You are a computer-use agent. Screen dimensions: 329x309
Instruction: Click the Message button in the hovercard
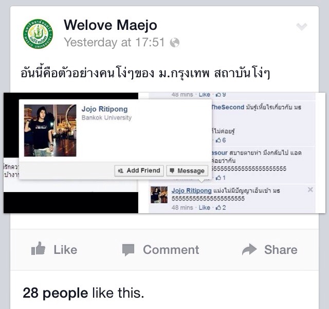187,170
